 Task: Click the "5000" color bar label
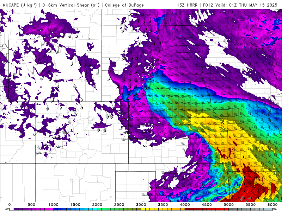pyautogui.click(x=228, y=205)
